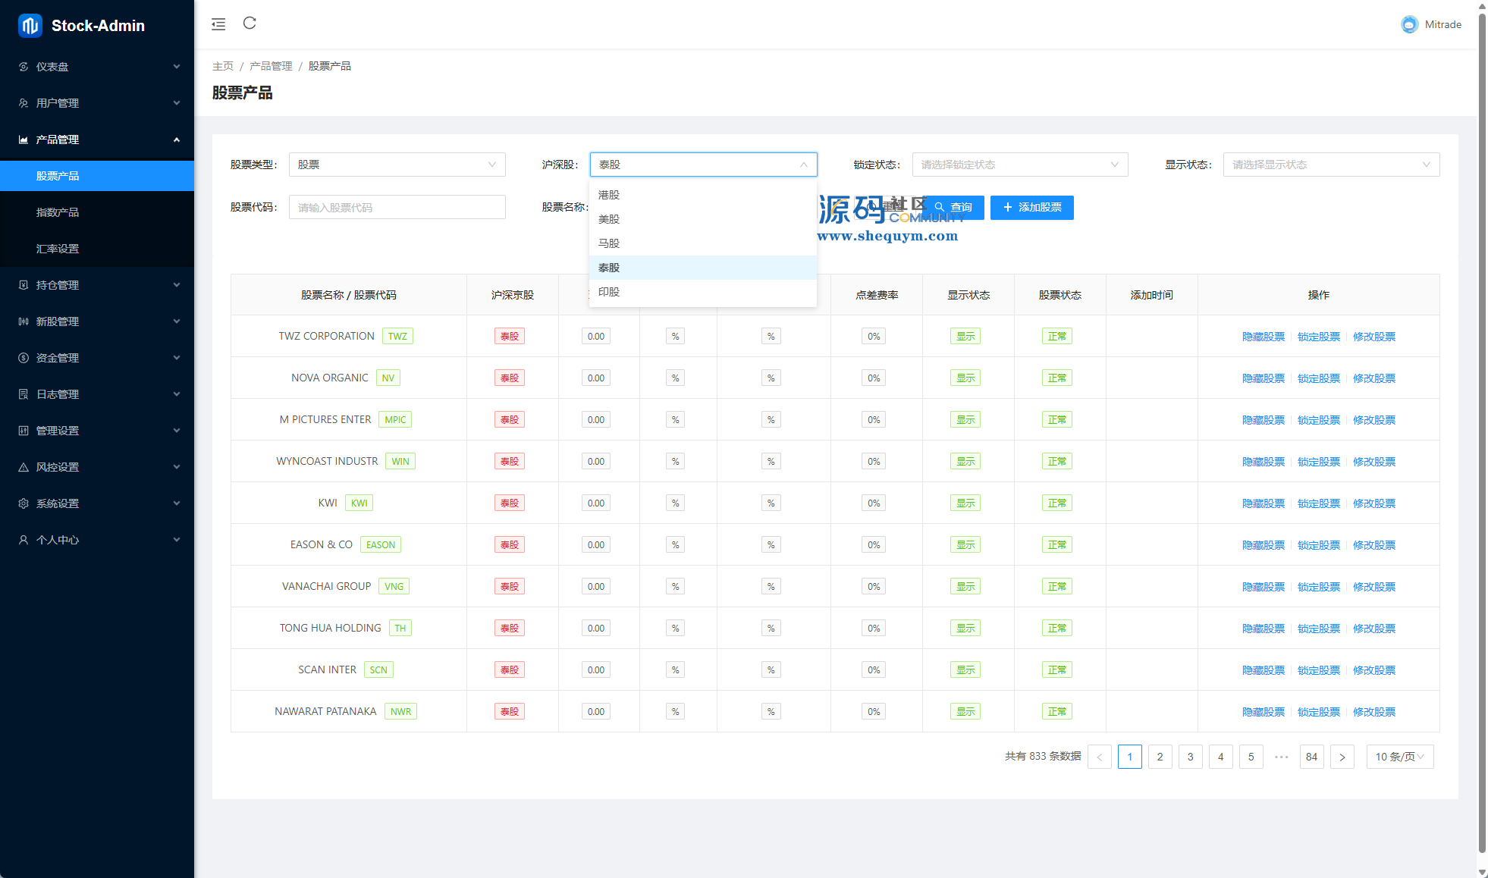Open the 股票类型 dropdown
This screenshot has width=1488, height=878.
pyautogui.click(x=397, y=165)
